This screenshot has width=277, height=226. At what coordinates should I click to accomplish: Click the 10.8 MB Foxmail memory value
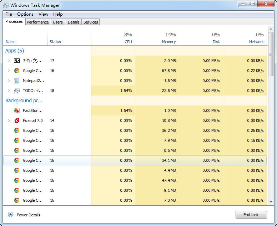(169, 121)
